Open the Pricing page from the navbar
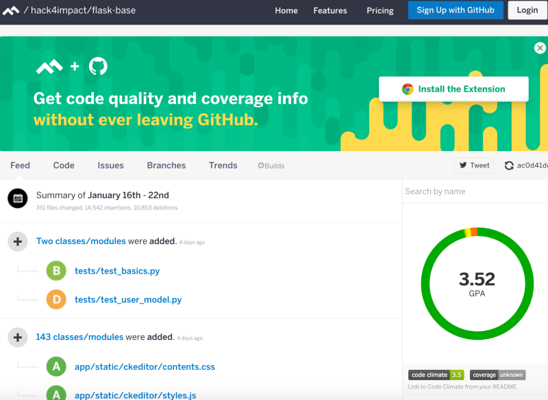 click(379, 10)
